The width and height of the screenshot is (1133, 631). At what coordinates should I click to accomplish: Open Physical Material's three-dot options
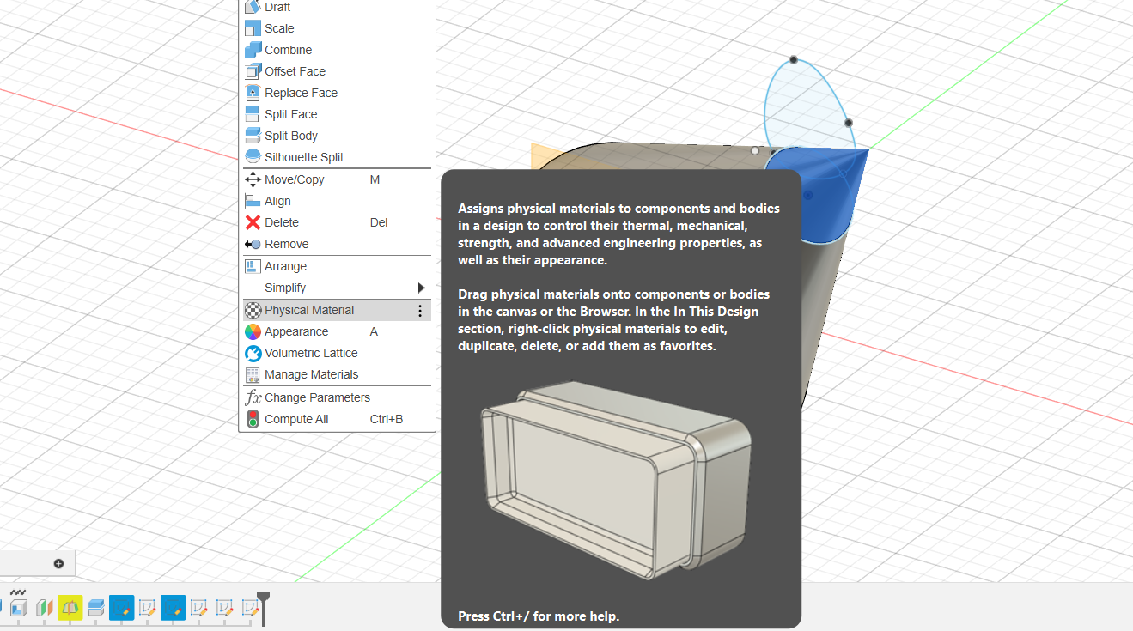click(420, 311)
